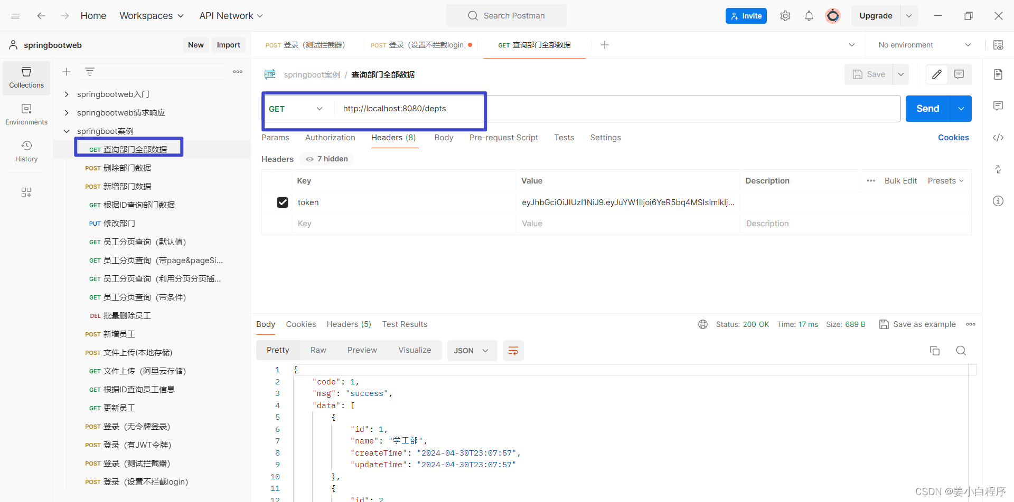Screen dimensions: 1014x502
Task: Show the 7 hidden headers
Action: [x=326, y=158]
